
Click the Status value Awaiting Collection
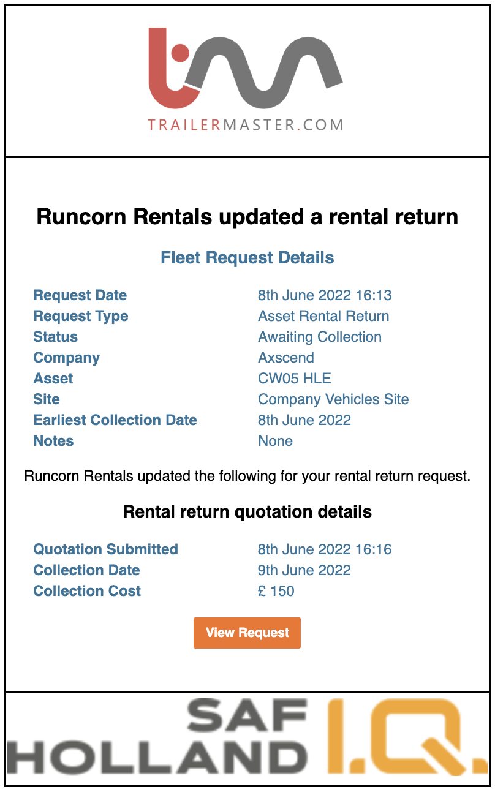320,337
